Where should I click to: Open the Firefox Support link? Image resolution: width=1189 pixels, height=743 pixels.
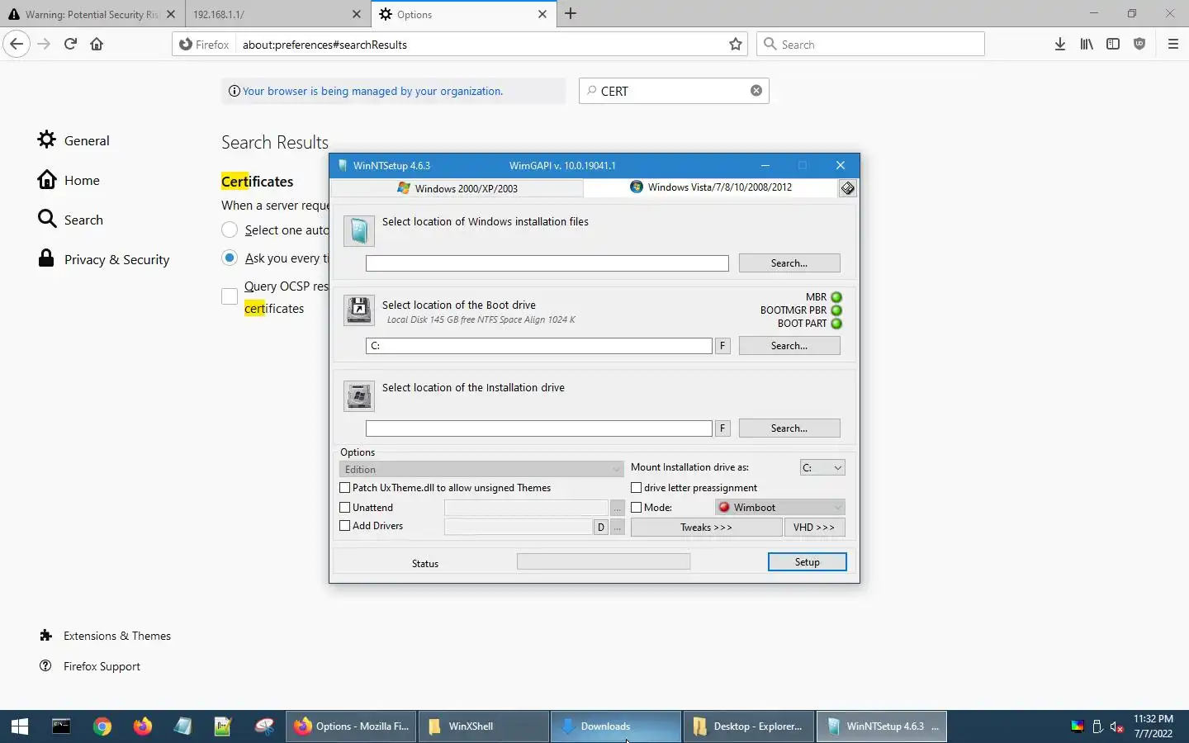[x=89, y=666]
